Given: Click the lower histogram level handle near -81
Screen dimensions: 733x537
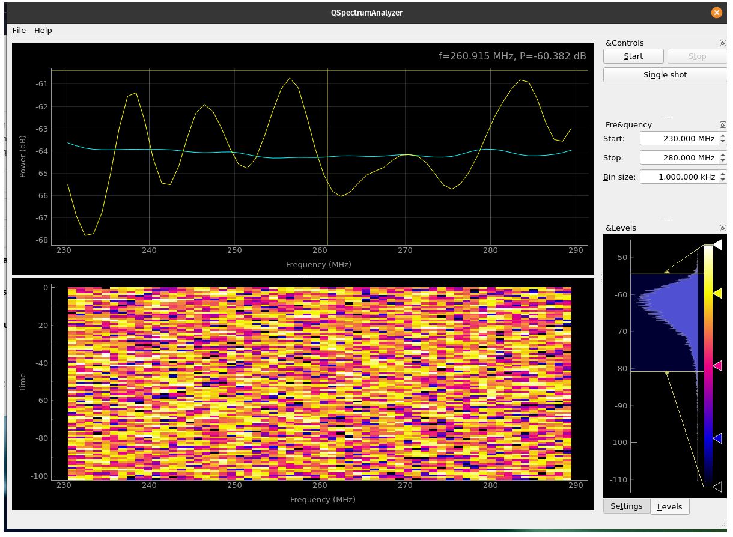Looking at the screenshot, I should tap(666, 373).
